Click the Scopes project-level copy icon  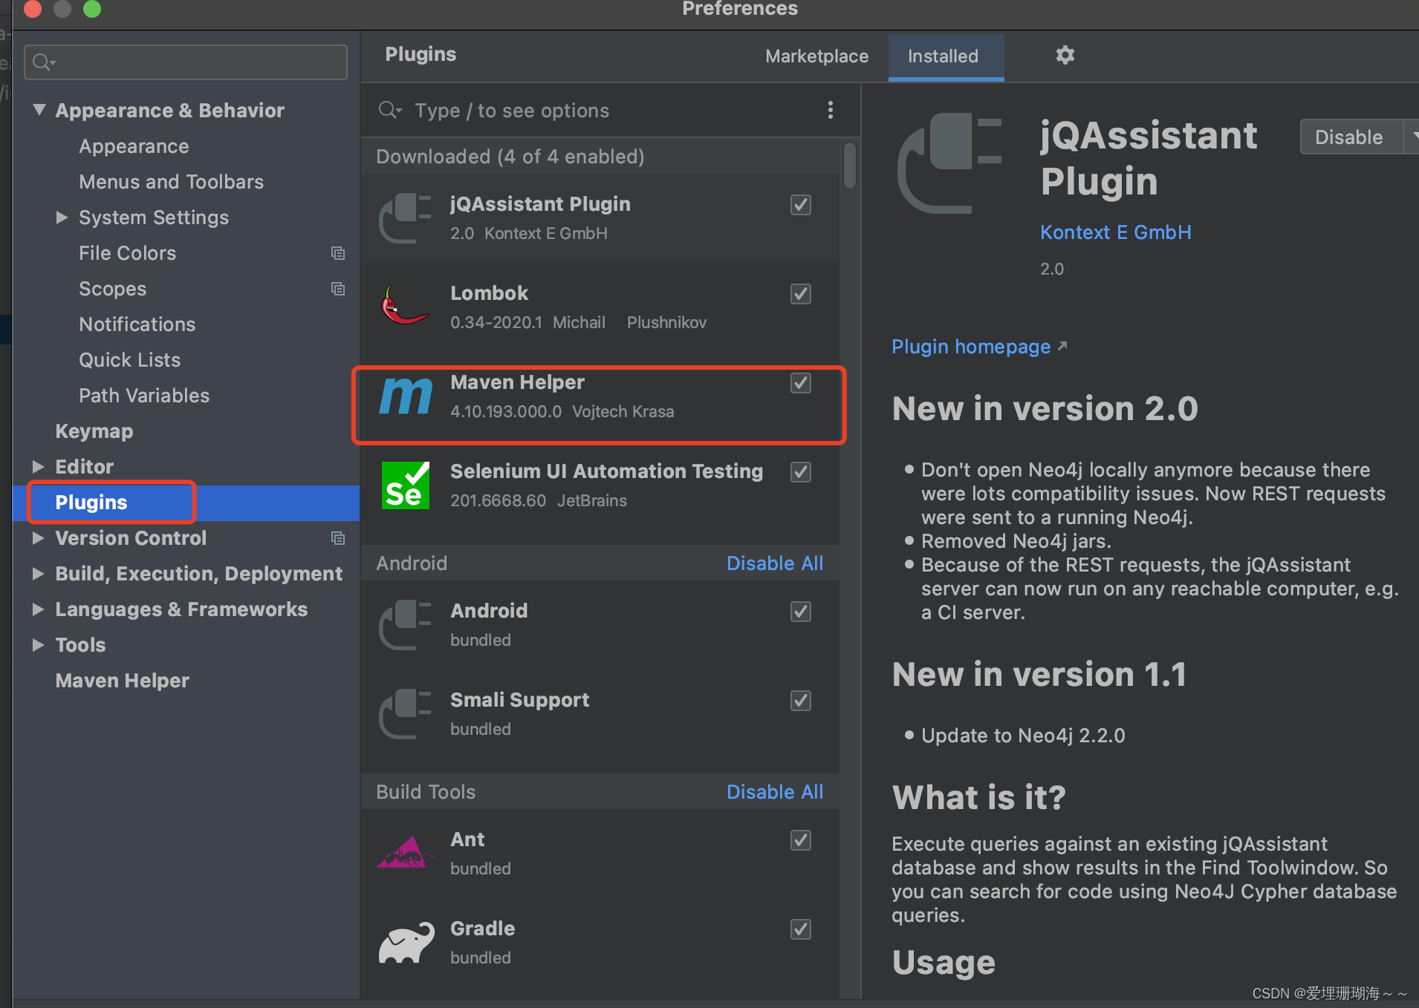click(x=338, y=289)
